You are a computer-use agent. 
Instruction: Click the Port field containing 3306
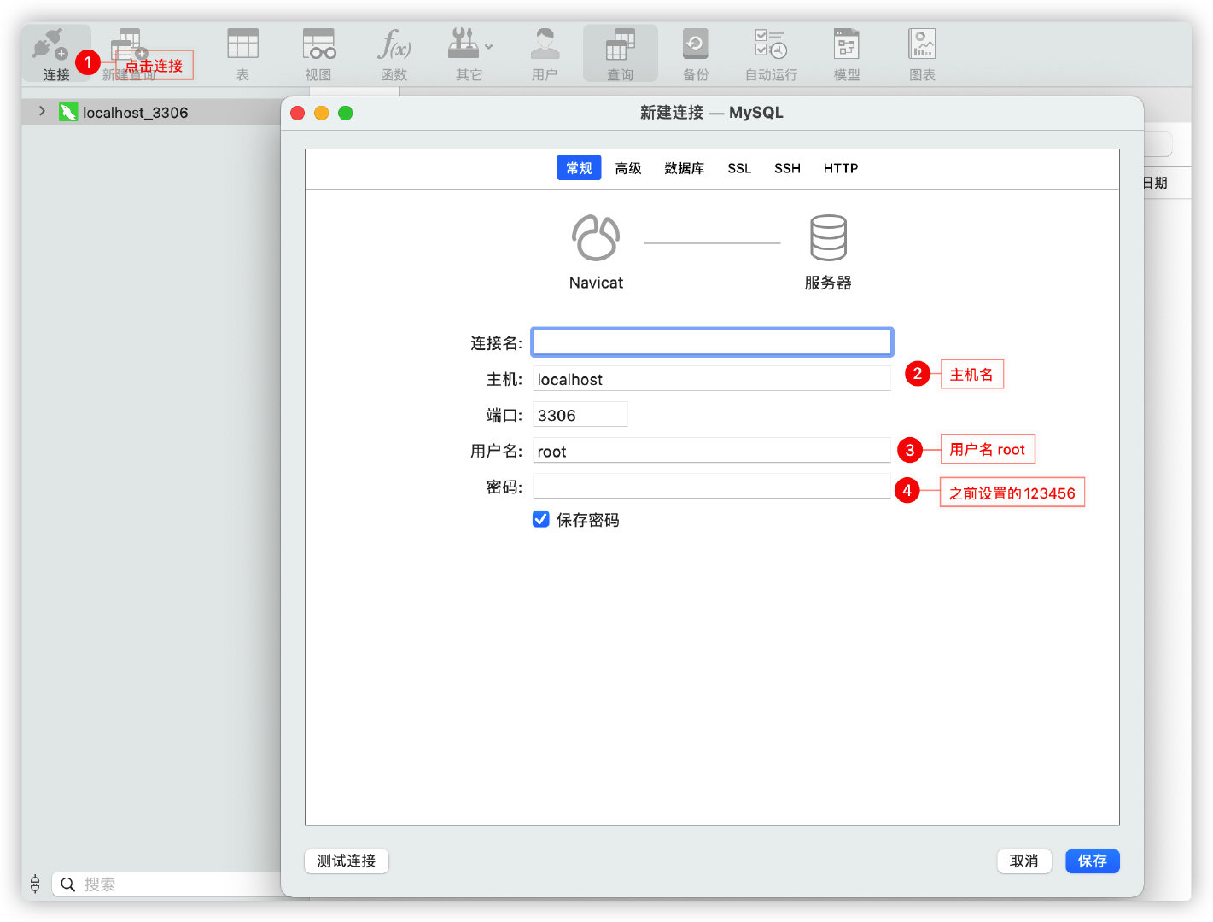(x=580, y=415)
